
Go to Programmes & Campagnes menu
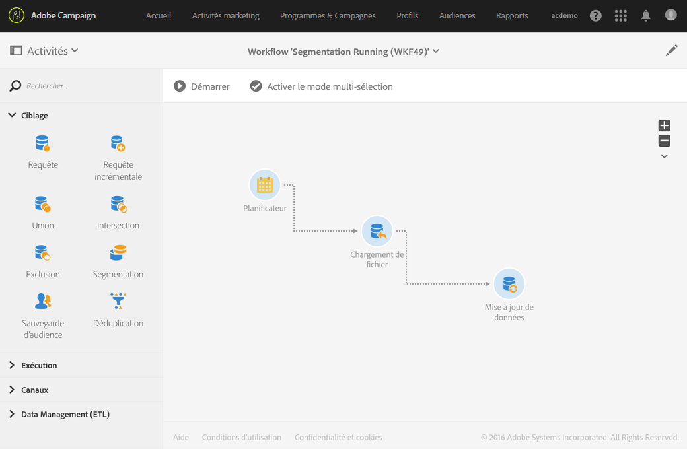tap(328, 16)
